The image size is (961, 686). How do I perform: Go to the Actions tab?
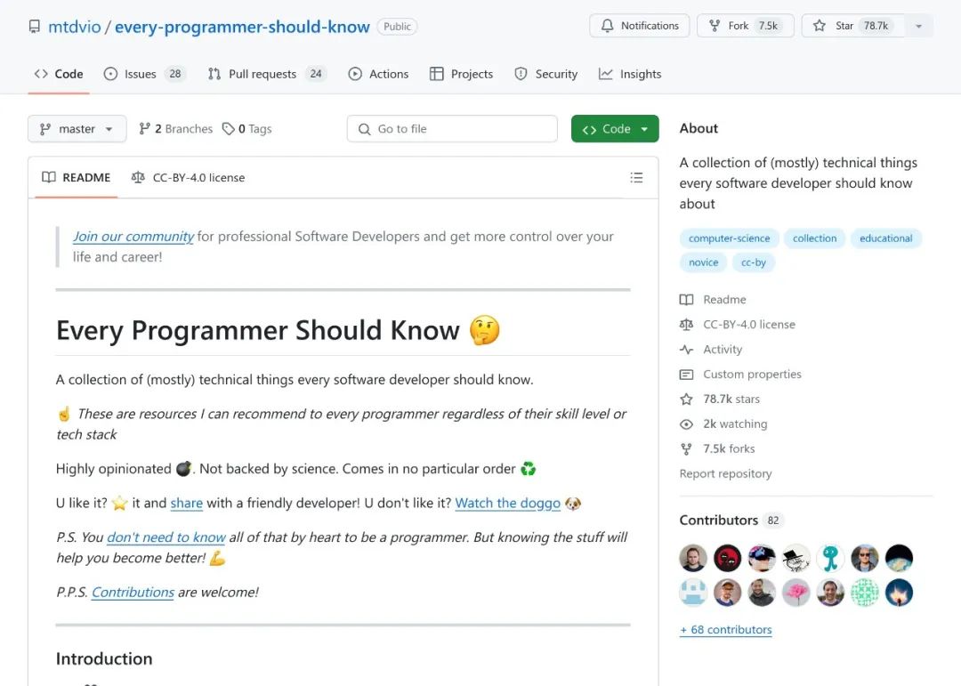pos(378,74)
